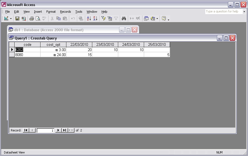Image resolution: width=248 pixels, height=156 pixels.
Task: Open the Records menu
Action: tap(65, 12)
